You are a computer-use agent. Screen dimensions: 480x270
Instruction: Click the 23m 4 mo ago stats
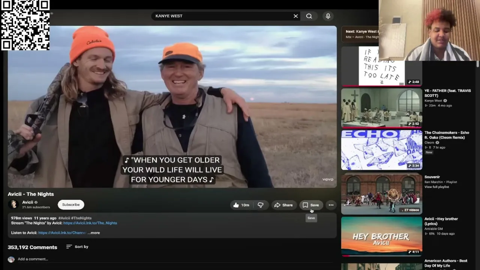pyautogui.click(x=438, y=106)
